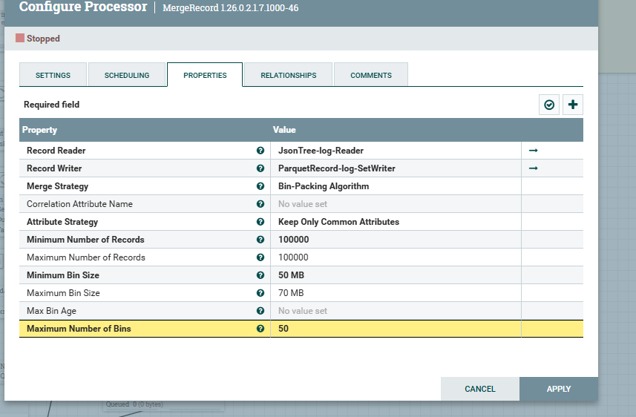636x417 pixels.
Task: Select the Merge Strategy property name
Action: [57, 186]
